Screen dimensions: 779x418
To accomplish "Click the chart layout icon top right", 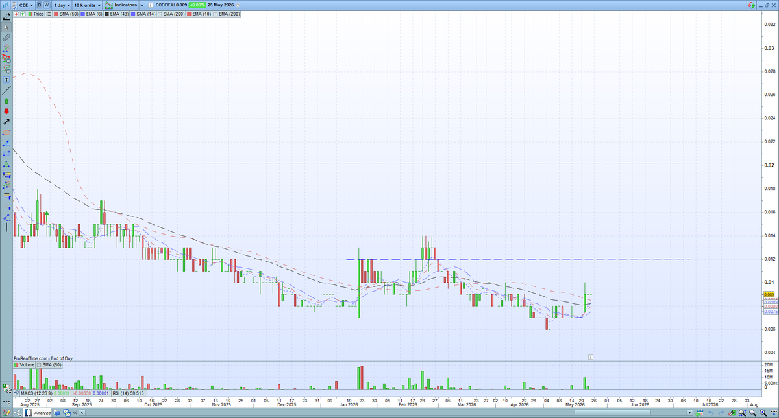I will click(752, 5).
